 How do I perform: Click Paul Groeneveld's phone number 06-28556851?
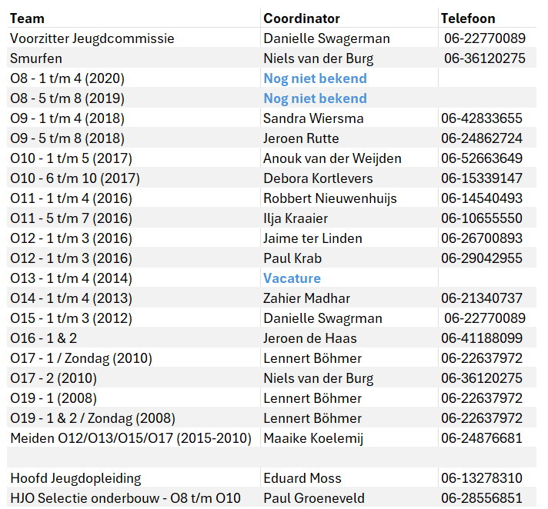[482, 498]
